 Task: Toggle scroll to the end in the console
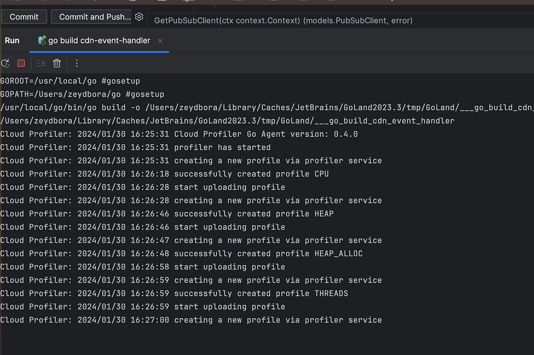click(40, 63)
